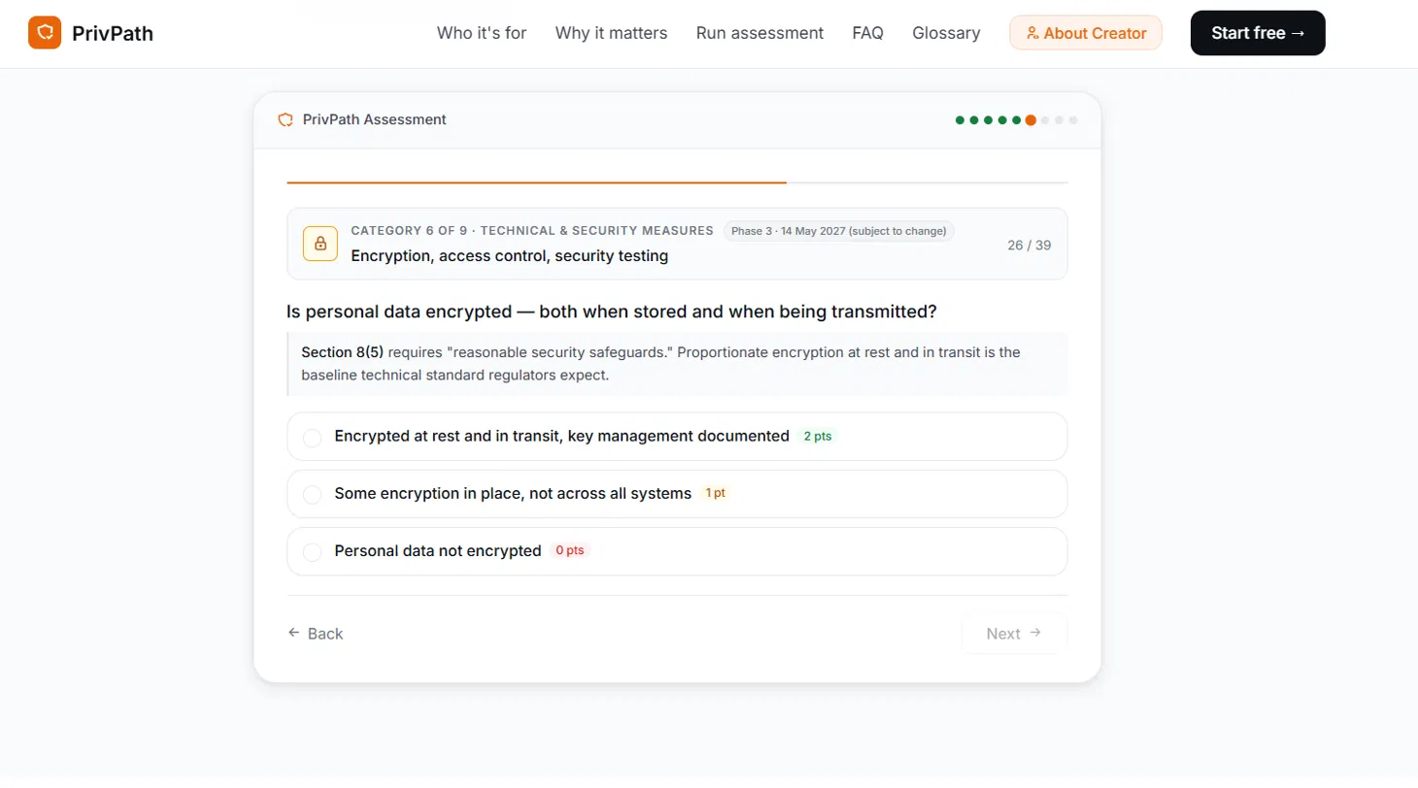Click the 'PrivPath Assessment' header title
Screen dimensions: 1418x788
pos(375,120)
